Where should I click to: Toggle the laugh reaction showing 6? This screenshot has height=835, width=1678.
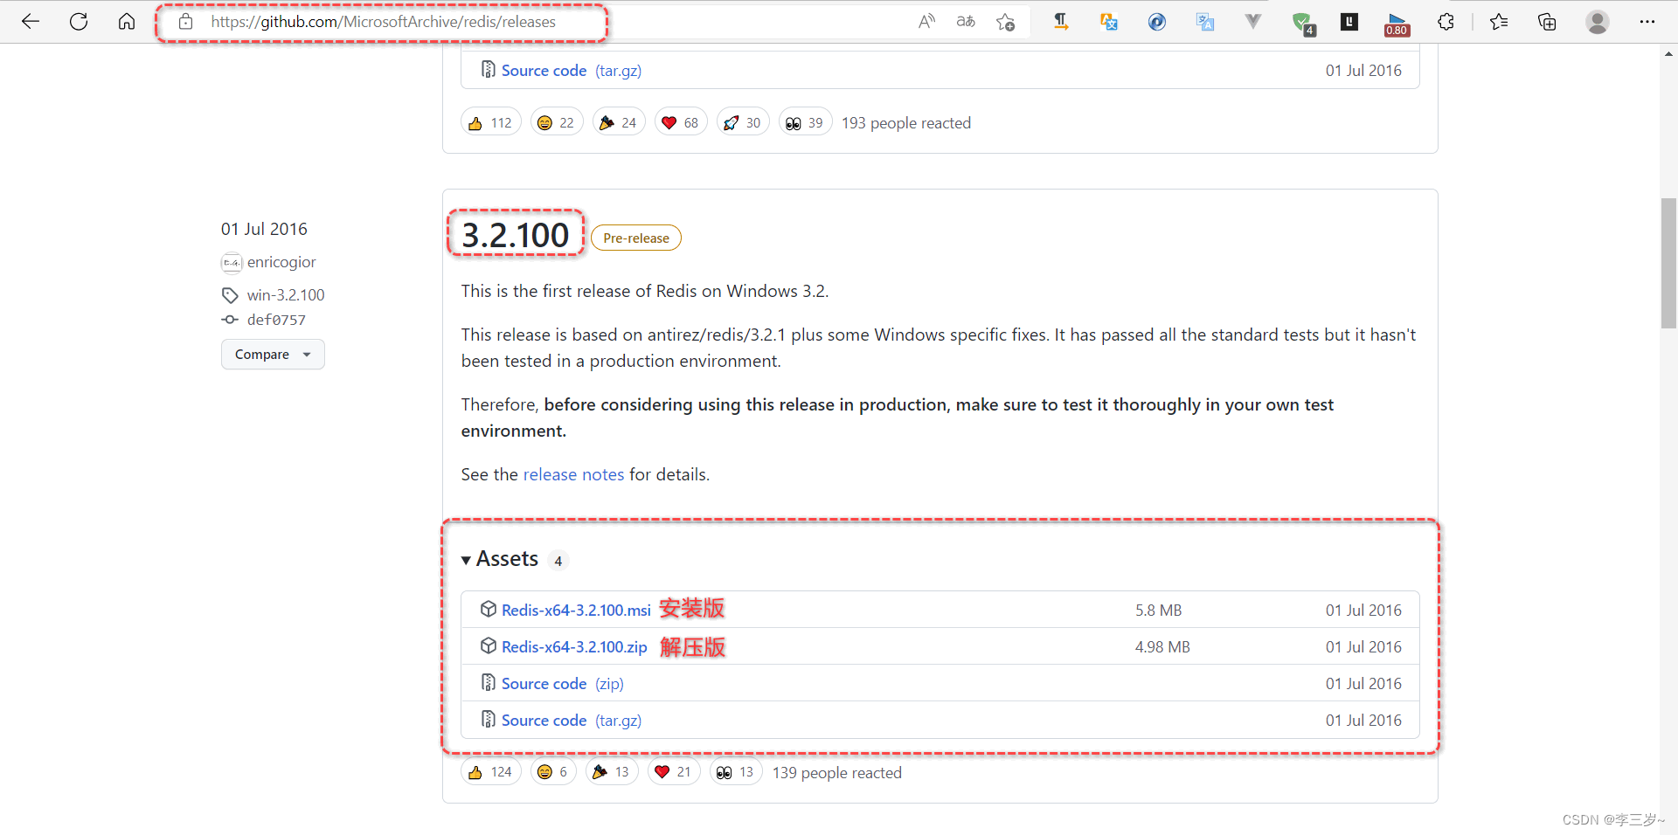(553, 772)
